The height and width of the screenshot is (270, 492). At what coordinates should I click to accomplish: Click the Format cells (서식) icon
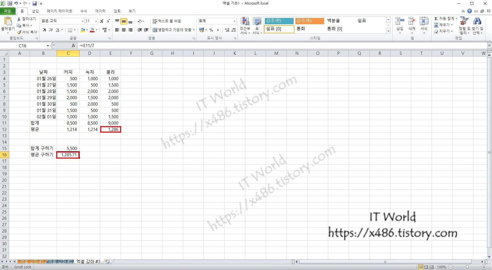click(424, 21)
